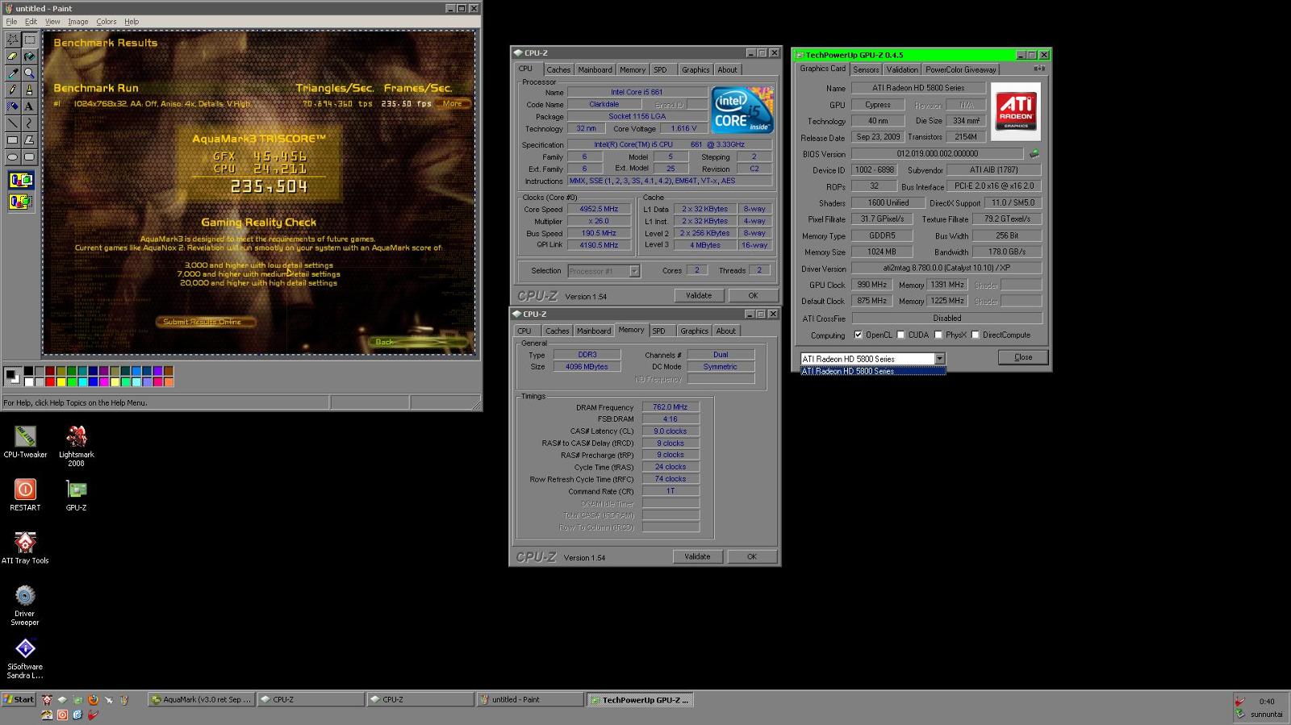Click Firefox icon in quick launch
The height and width of the screenshot is (725, 1291).
pos(93,700)
